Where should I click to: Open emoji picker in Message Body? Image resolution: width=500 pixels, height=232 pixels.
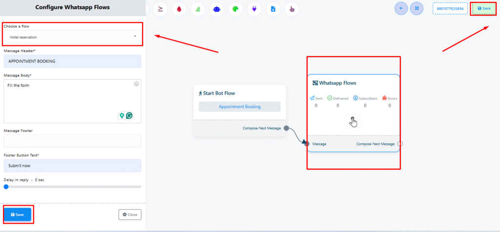[137, 84]
